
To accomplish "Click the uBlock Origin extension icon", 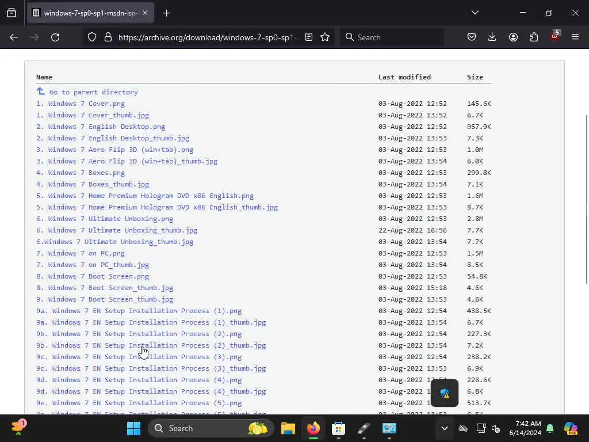I will (555, 36).
